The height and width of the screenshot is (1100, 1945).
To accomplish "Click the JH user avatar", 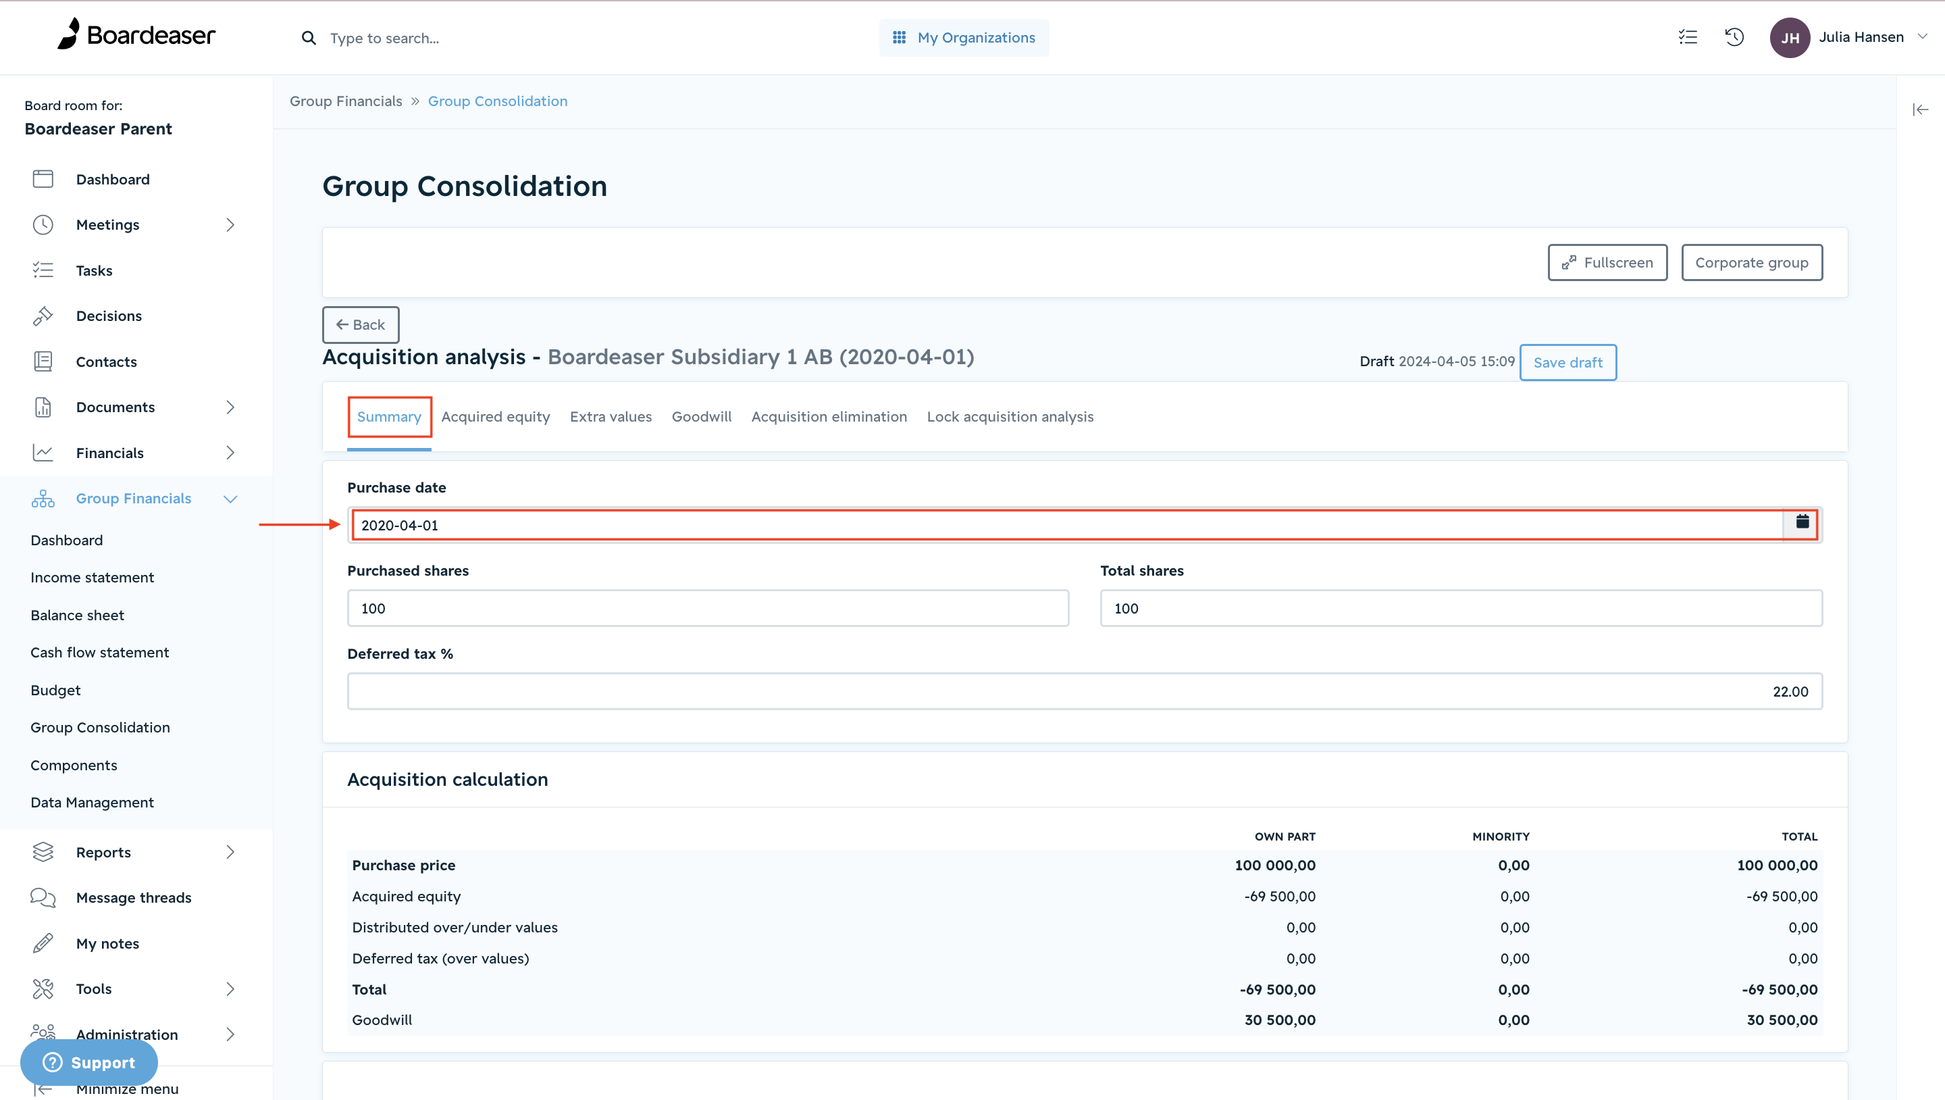I will tap(1790, 37).
